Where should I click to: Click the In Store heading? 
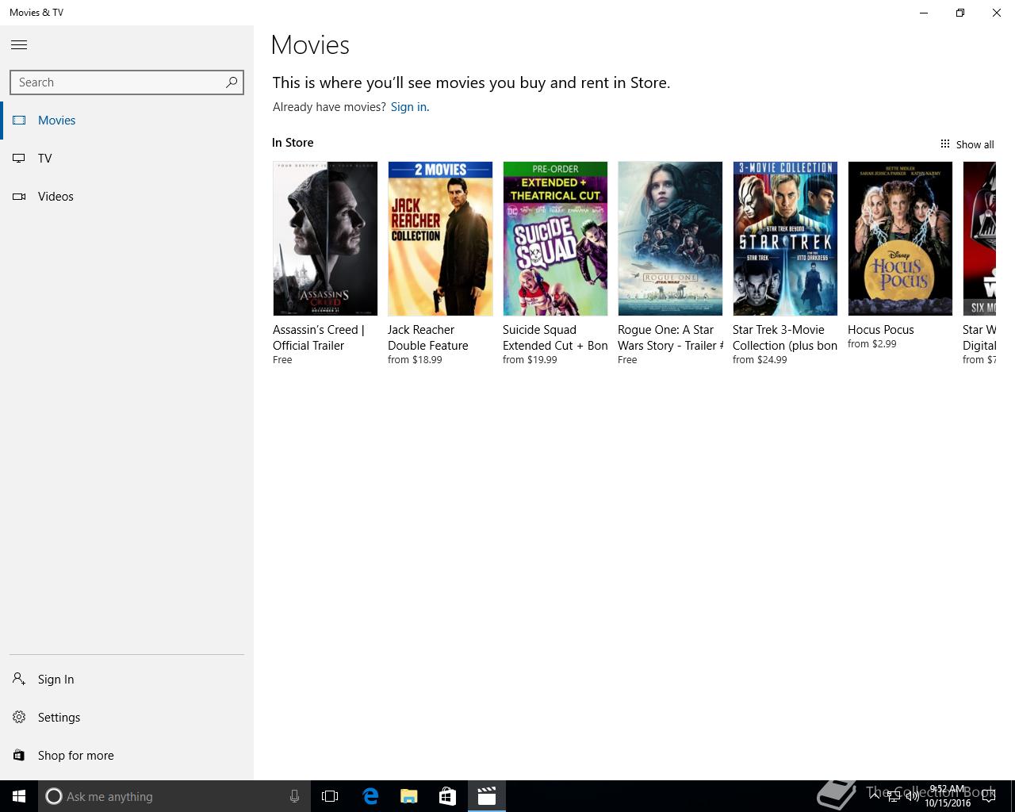coord(293,143)
